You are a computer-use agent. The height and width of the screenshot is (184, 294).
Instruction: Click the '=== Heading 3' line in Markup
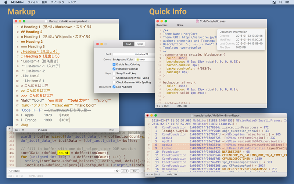point(33,47)
